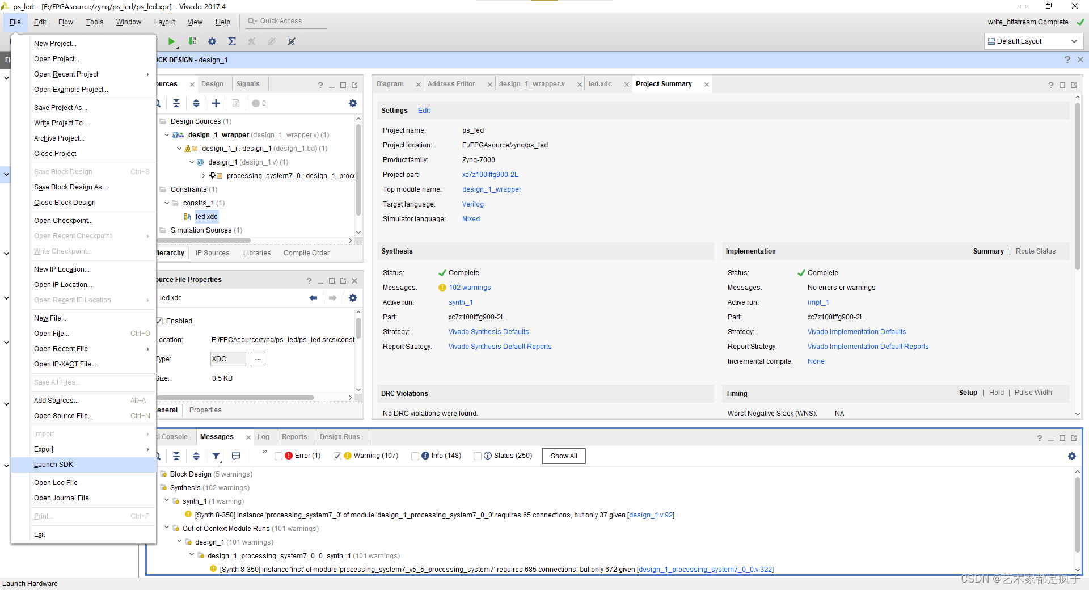Open Settings gear in the main toolbar

(212, 41)
